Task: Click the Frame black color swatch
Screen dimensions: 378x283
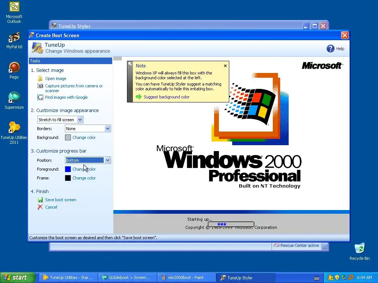Action: pyautogui.click(x=68, y=178)
